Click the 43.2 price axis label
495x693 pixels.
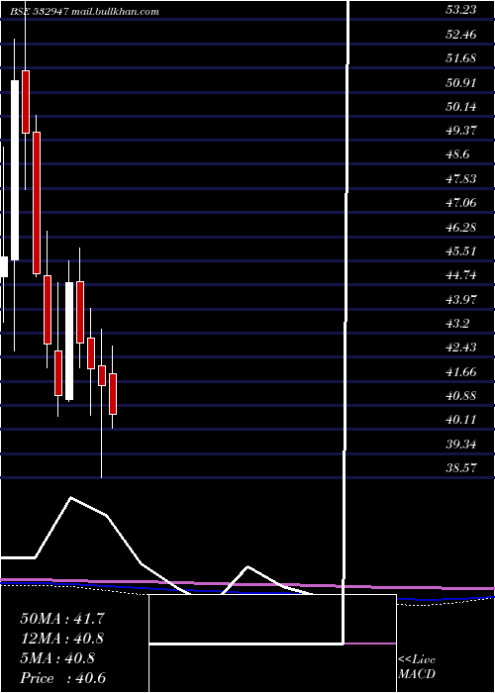pos(457,324)
